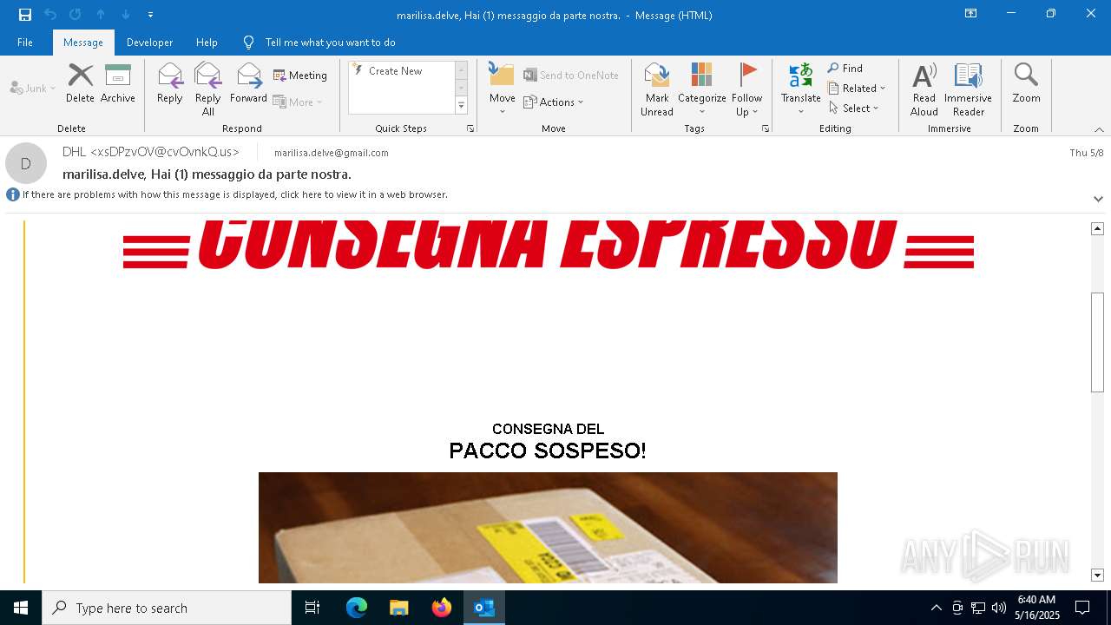Open the Related dropdown
This screenshot has height=625, width=1111.
pyautogui.click(x=857, y=89)
